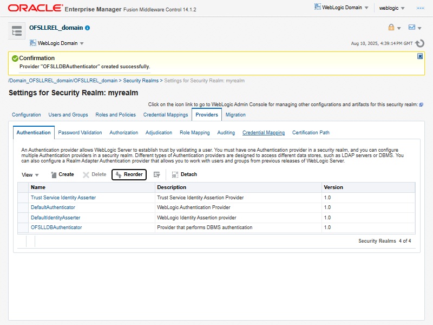Switch to the Roles and Policies tab

(x=116, y=115)
